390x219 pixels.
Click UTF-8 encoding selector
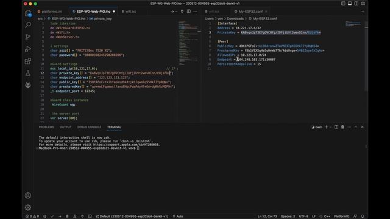pyautogui.click(x=303, y=217)
